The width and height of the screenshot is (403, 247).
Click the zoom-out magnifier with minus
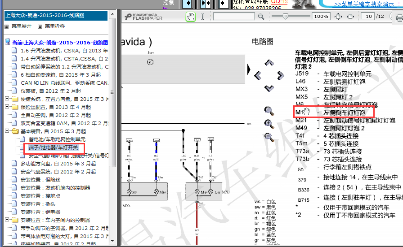coord(269,137)
